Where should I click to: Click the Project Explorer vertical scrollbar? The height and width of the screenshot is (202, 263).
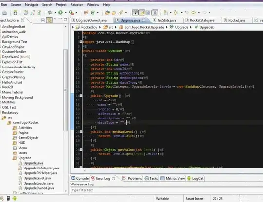[x=66, y=90]
